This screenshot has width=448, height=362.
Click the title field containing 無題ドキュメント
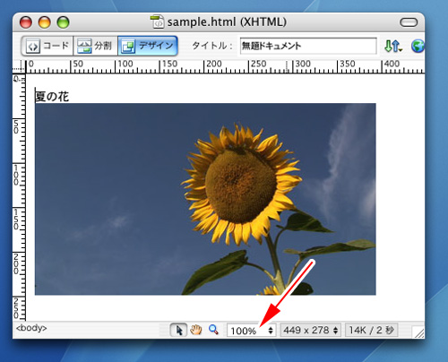tap(308, 46)
